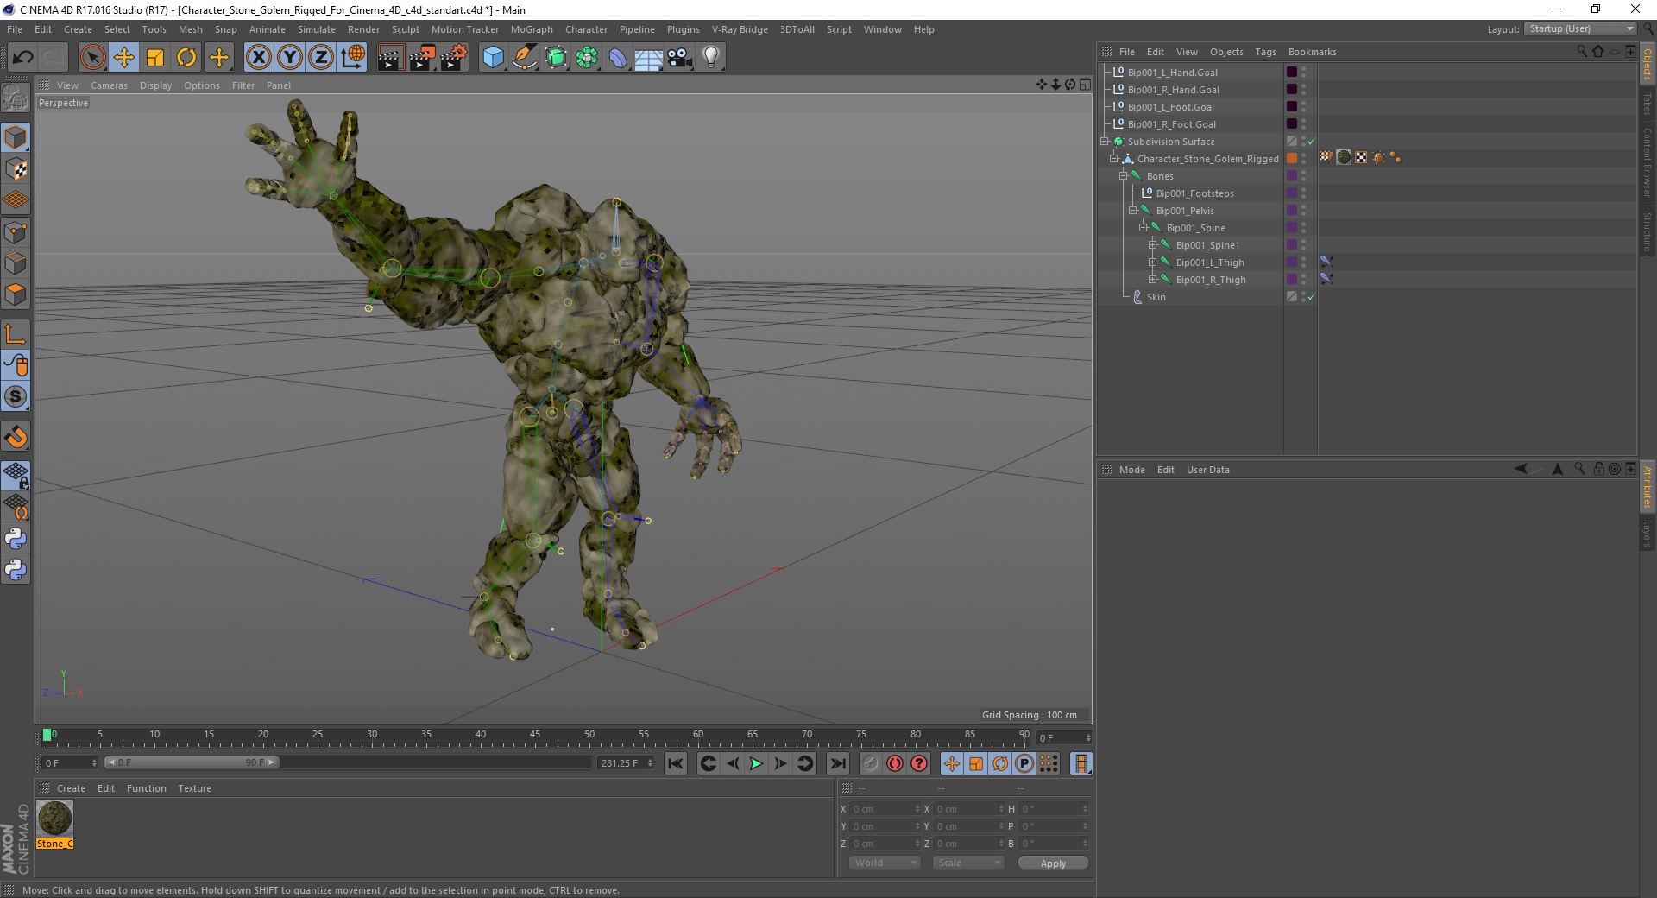Click the Undo arrow icon
Screen dimensions: 1657x898
22,58
